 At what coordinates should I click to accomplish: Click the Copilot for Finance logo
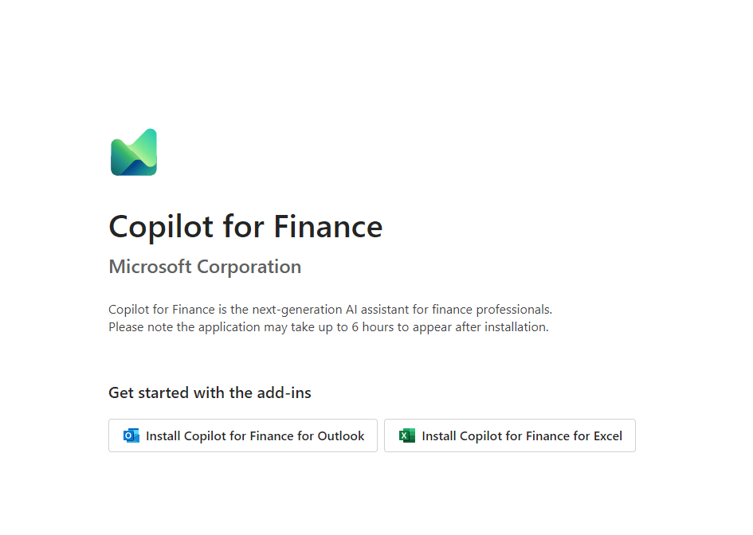134,152
